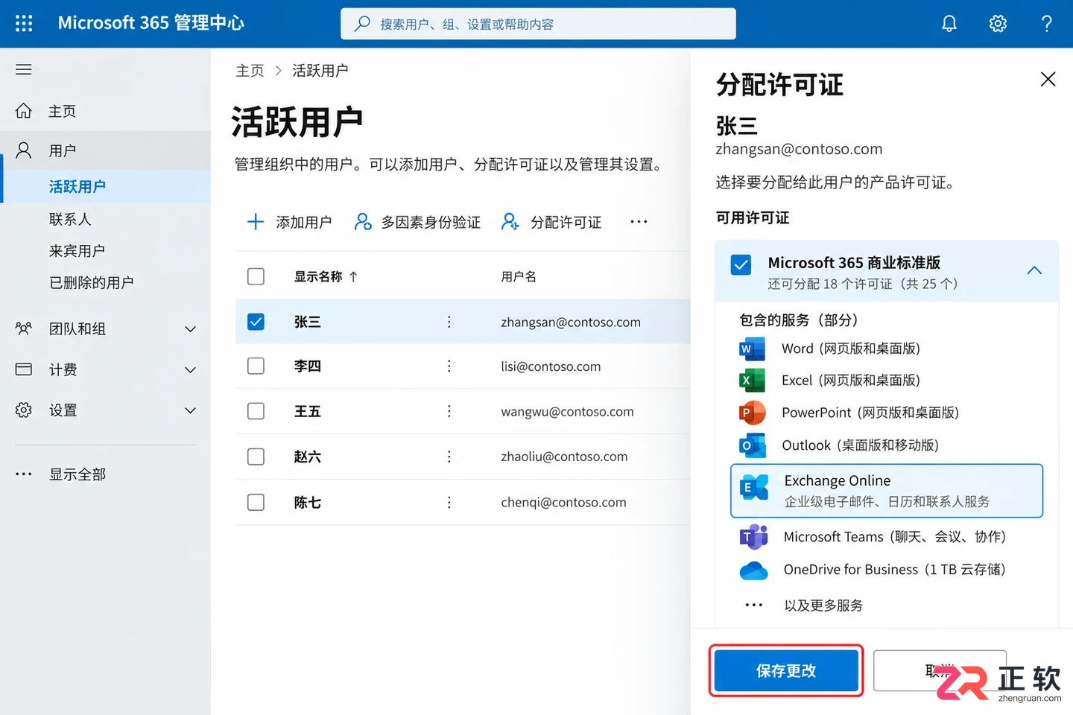Expand the 设置 navigation chevron
This screenshot has height=715, width=1073.
point(191,410)
